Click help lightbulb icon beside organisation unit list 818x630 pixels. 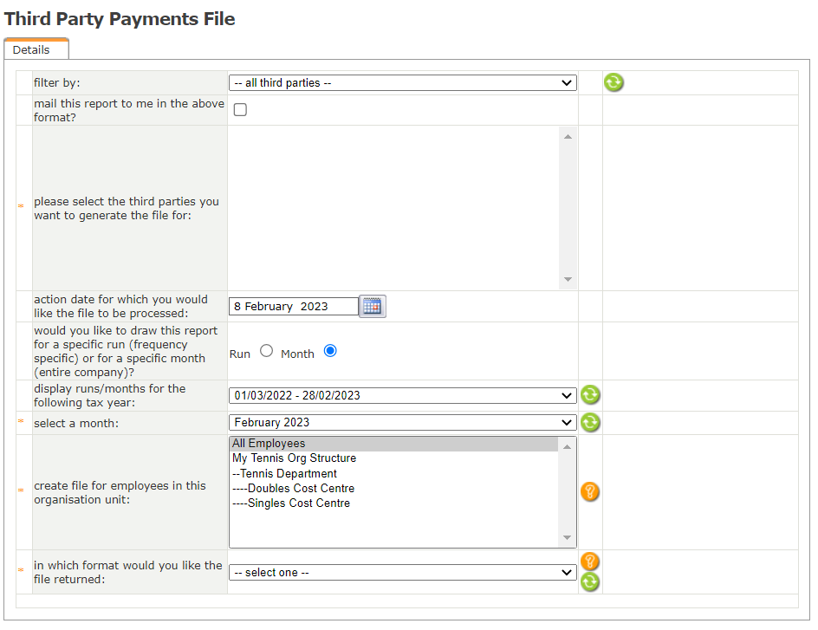590,492
